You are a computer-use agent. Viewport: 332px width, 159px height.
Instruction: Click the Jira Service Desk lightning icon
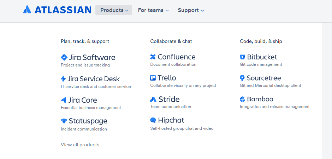(63, 79)
